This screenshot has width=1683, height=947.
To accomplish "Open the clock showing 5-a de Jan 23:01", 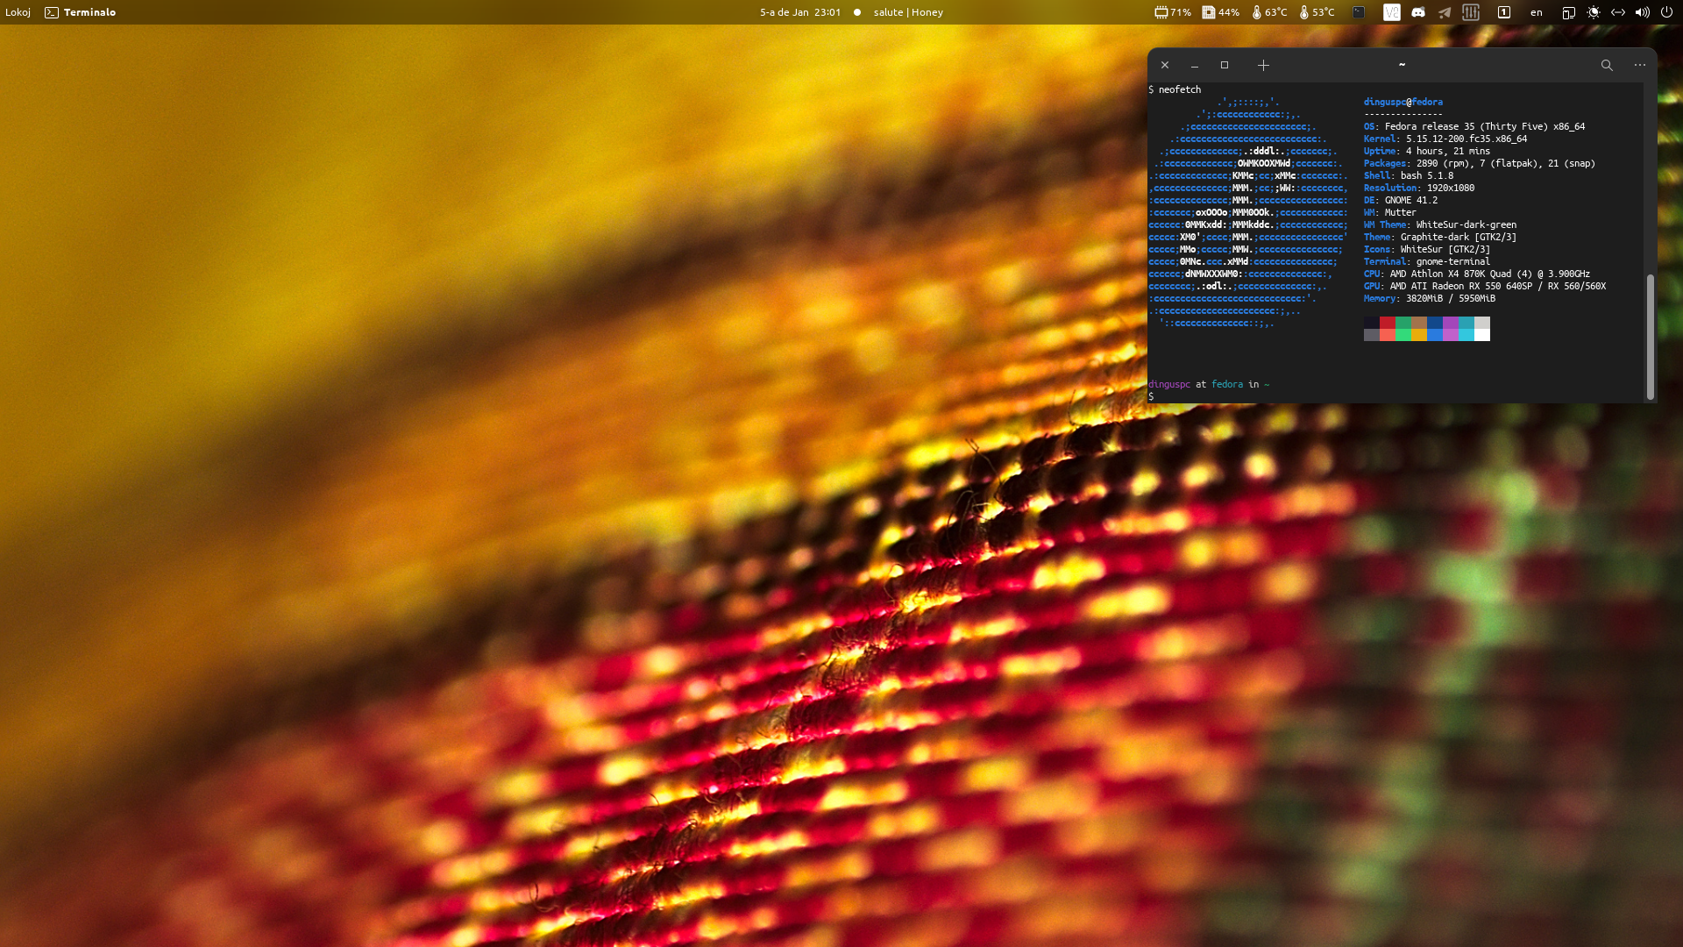I will [x=799, y=12].
